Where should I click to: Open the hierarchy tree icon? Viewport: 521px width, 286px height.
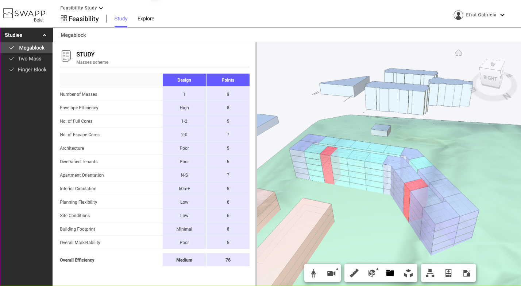point(430,273)
